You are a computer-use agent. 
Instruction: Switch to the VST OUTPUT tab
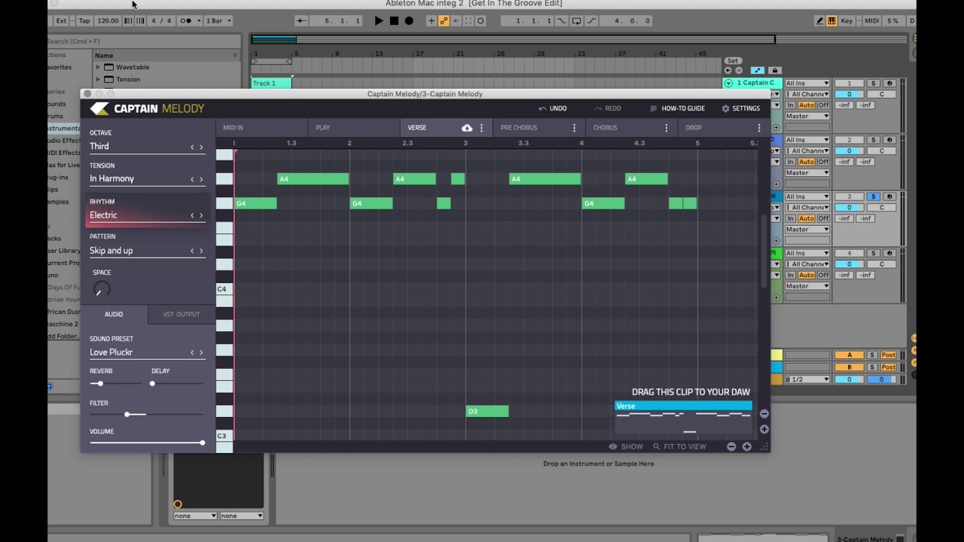click(x=182, y=314)
